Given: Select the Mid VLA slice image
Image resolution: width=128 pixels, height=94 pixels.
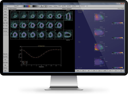Looking at the screenshot, I should tap(68, 35).
